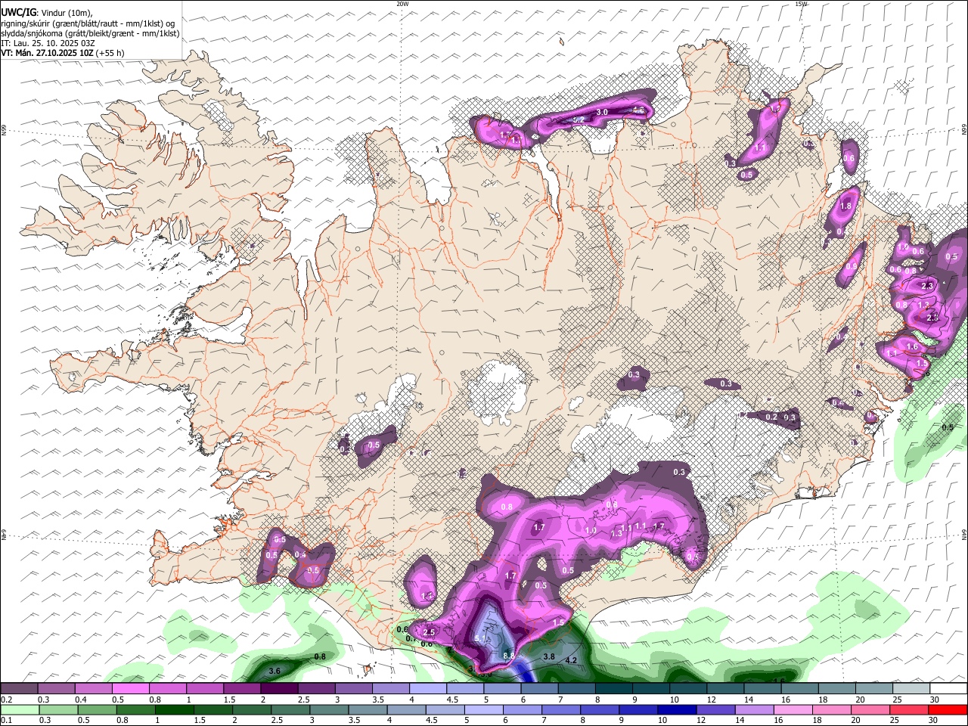Click pale grey top-row swatch starting at 25

pos(911,689)
